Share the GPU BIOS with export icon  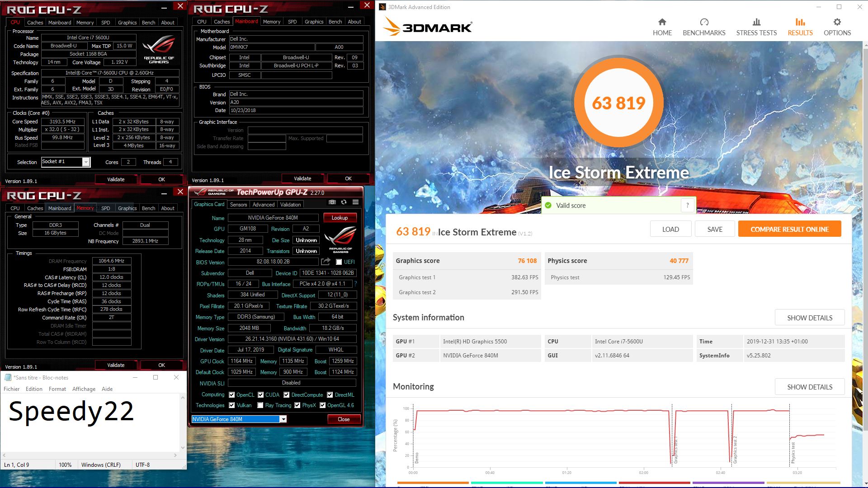pos(325,262)
